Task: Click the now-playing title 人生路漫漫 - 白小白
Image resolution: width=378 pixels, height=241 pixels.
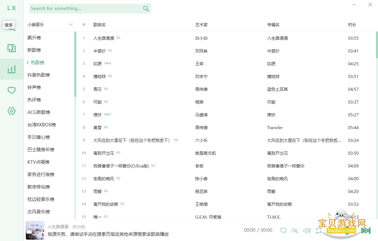Action: (x=66, y=226)
